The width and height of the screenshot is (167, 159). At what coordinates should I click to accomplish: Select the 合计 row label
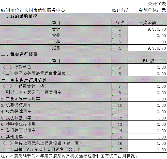coord(56,29)
